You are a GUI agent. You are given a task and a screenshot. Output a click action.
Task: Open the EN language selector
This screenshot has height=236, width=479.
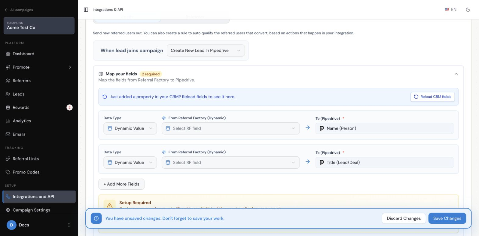tap(451, 10)
